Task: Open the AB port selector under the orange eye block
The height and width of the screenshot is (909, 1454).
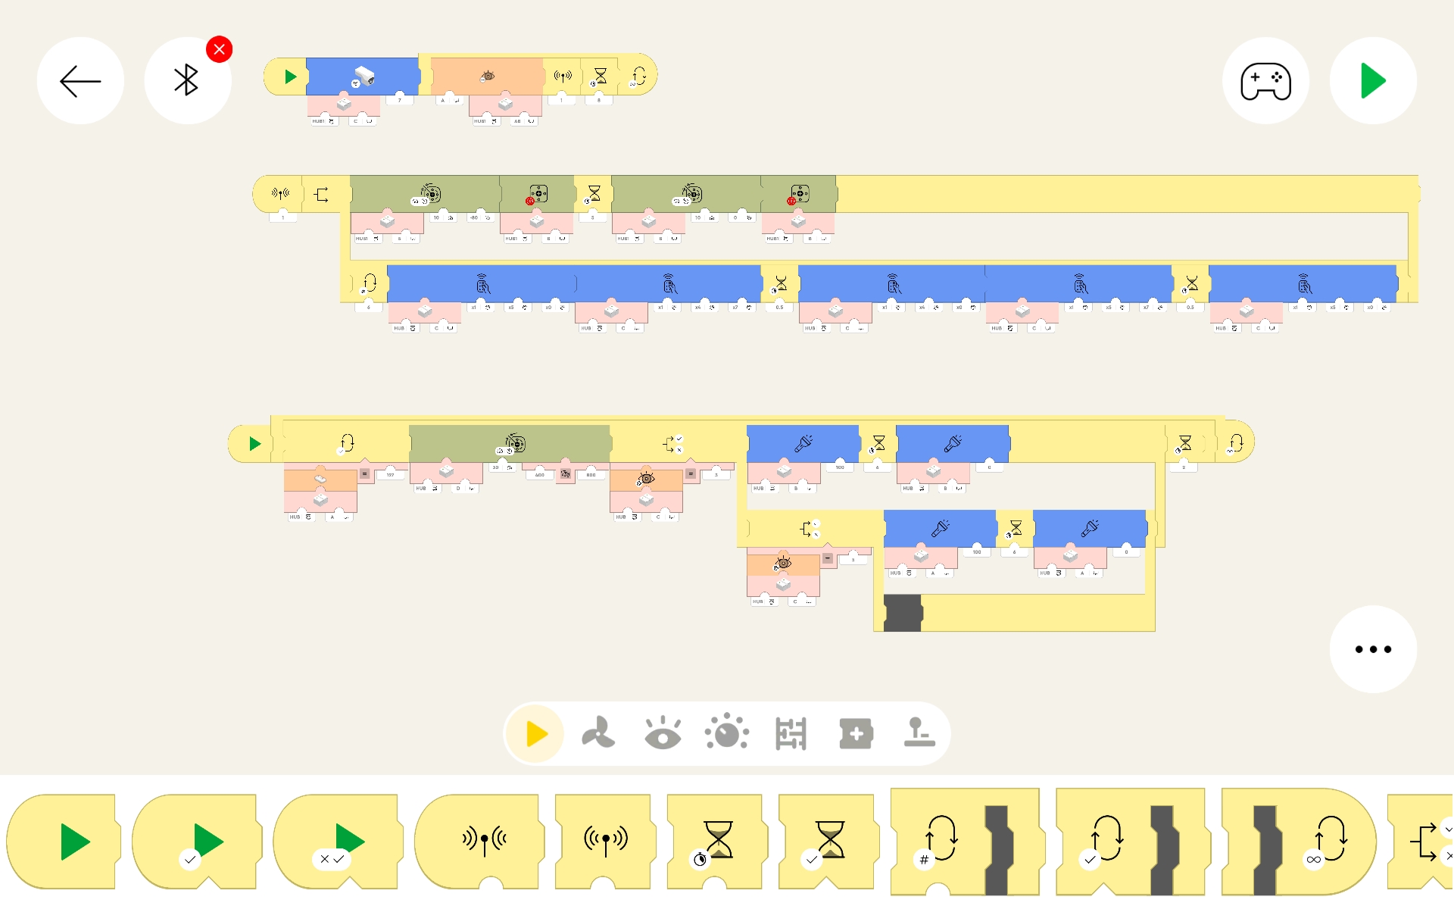Action: 523,121
